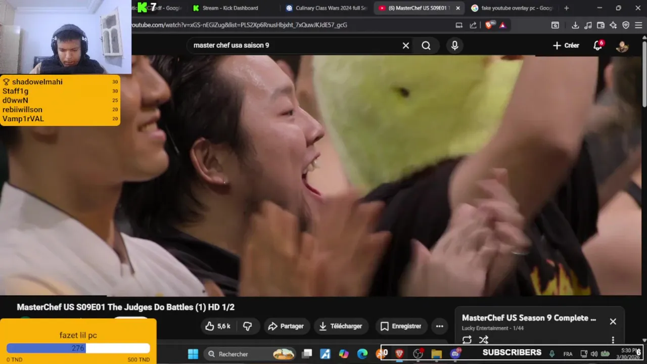Click the Créer button
Screen dimensions: 647x364
pyautogui.click(x=566, y=45)
